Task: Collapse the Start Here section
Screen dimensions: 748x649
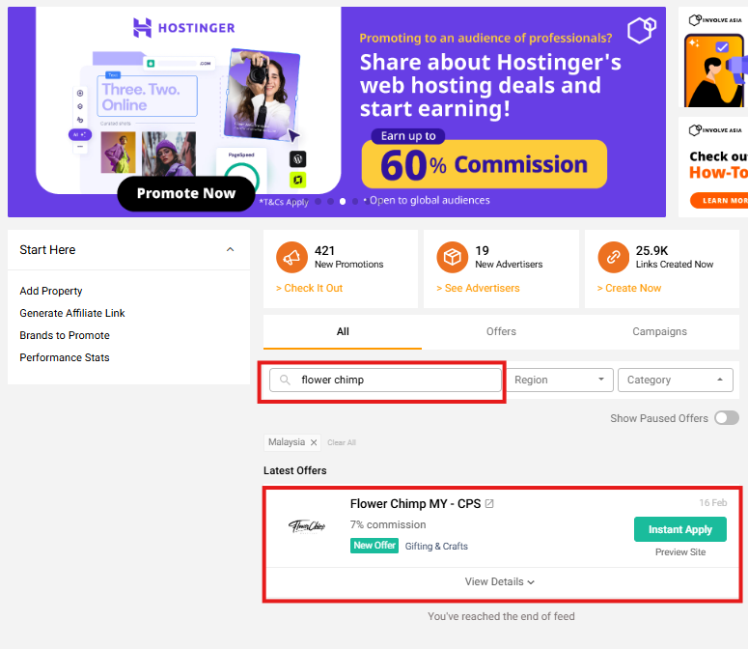Action: [x=230, y=249]
